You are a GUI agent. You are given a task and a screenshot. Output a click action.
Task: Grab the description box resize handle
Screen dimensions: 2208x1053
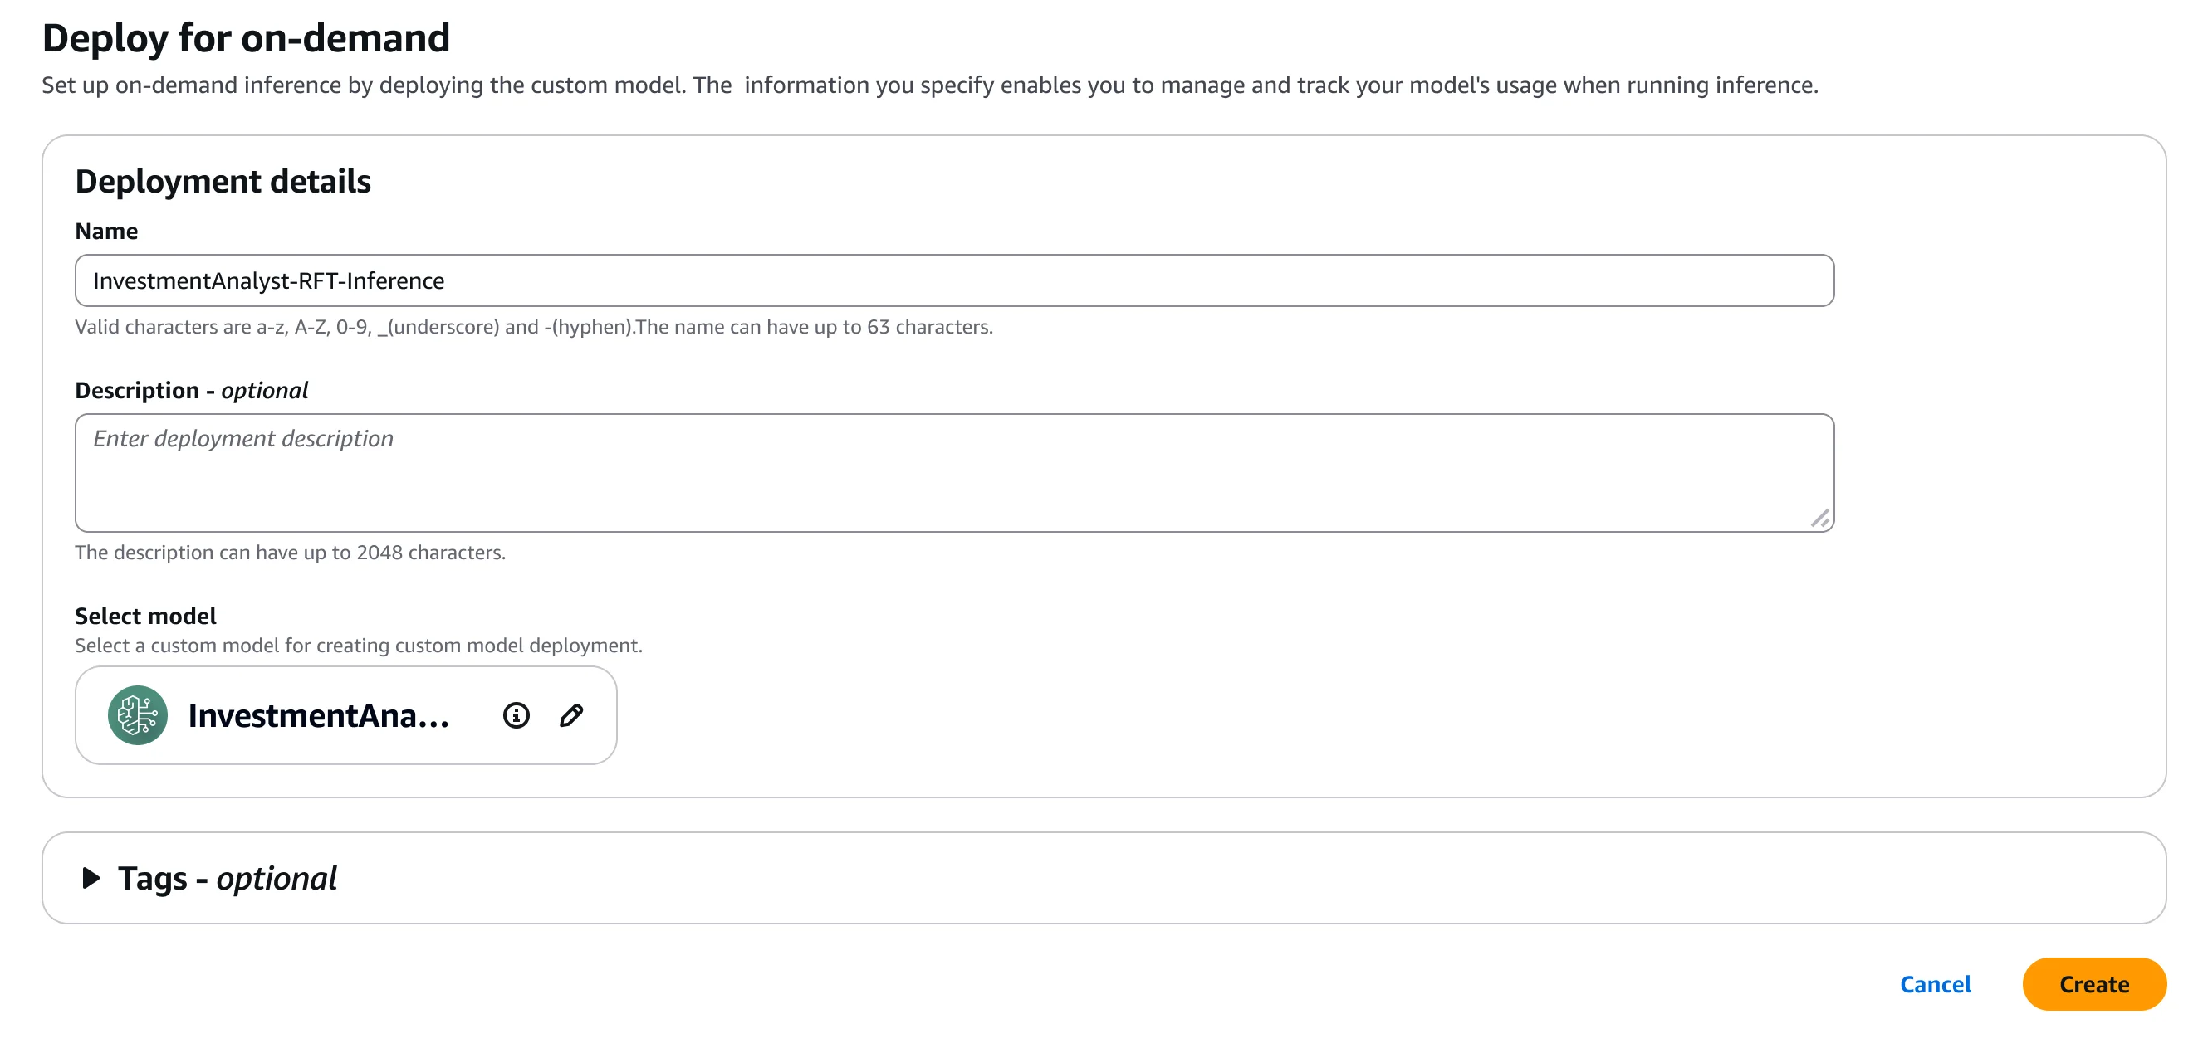[x=1819, y=519]
